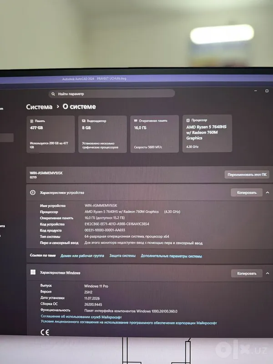
Task: Open the Процессор AMD Ryzen 5 card
Action: click(207, 133)
